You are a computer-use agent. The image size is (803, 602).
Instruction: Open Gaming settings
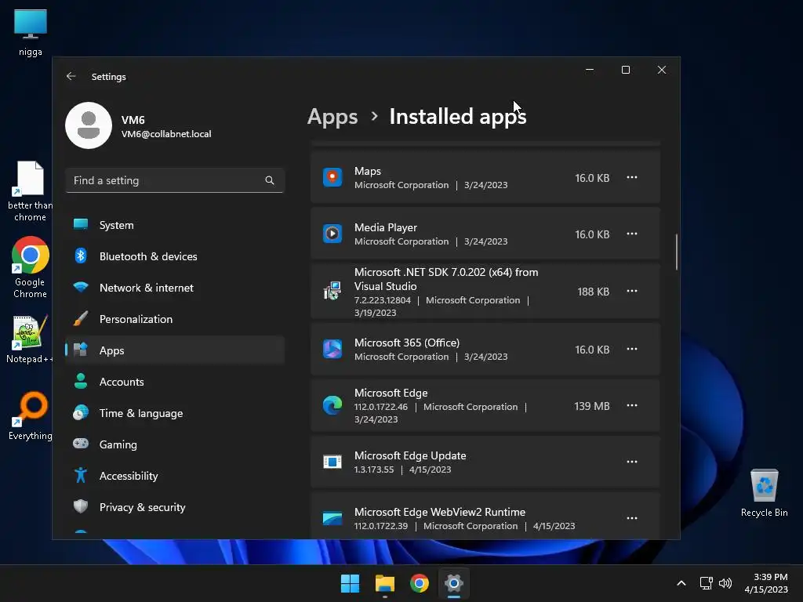[x=175, y=444]
